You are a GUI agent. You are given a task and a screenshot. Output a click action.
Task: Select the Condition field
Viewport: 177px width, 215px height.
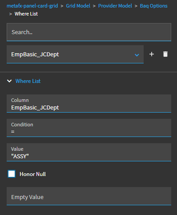point(89,128)
